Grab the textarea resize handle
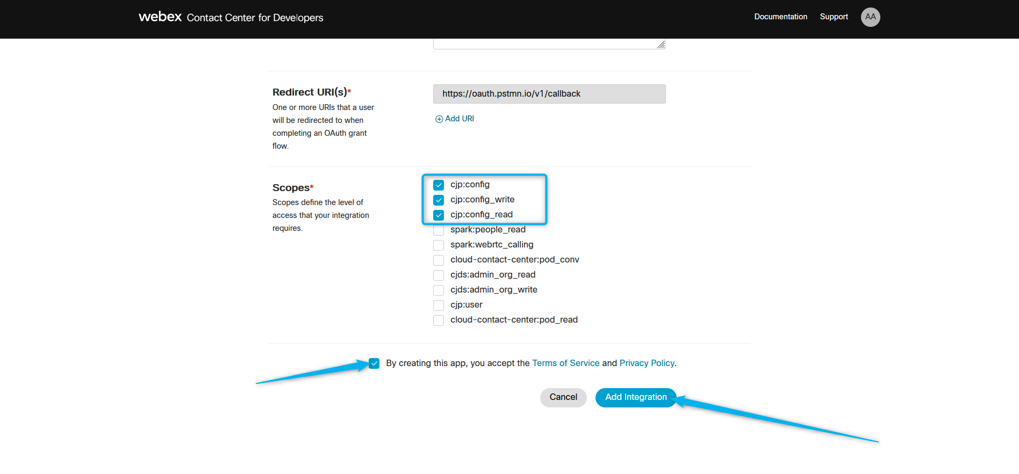Image resolution: width=1019 pixels, height=474 pixels. pos(661,45)
